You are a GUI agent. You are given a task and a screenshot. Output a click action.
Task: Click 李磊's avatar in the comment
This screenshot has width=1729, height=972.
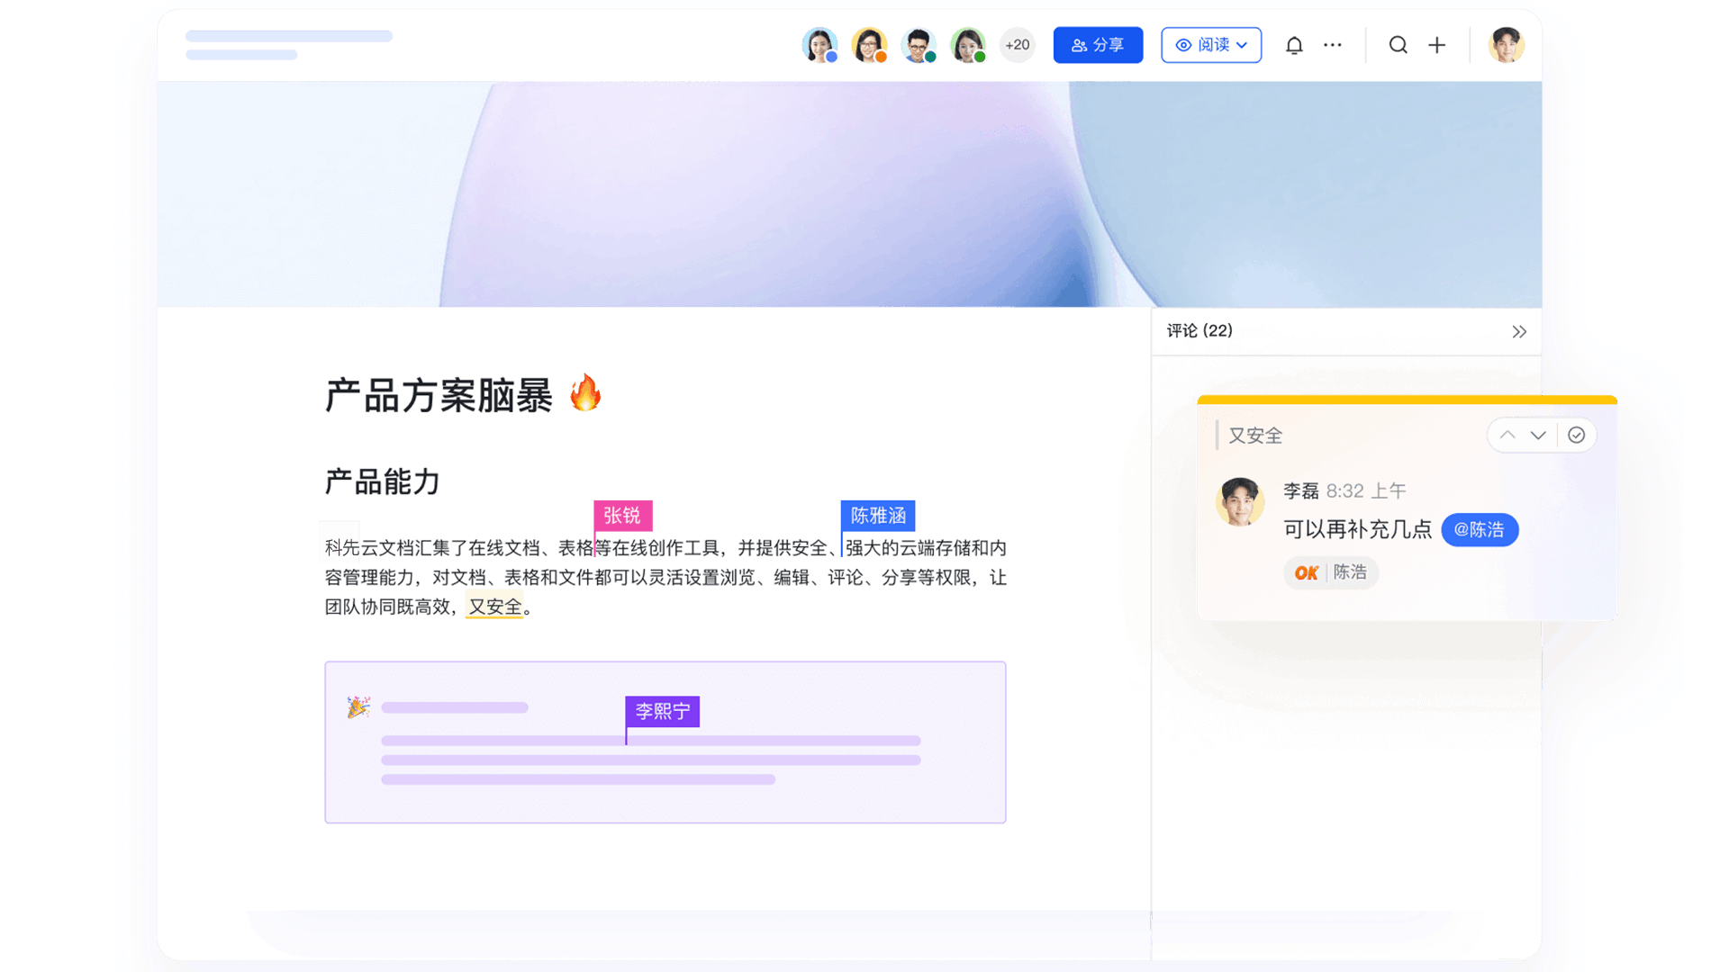(x=1240, y=501)
